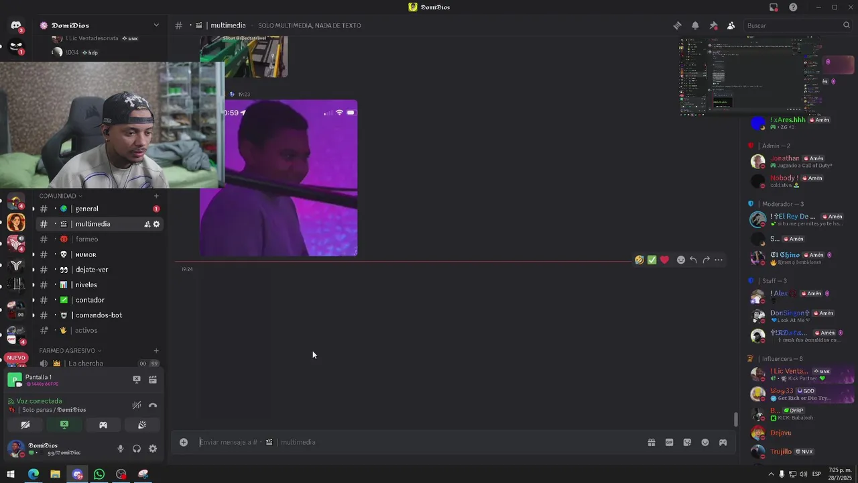The height and width of the screenshot is (483, 858).
Task: Open WhatsApp from Windows taskbar
Action: [x=99, y=474]
